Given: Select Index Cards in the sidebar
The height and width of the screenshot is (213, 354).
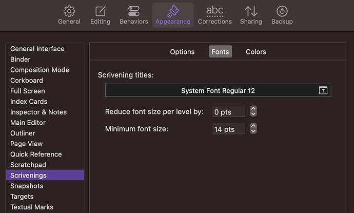Looking at the screenshot, I should point(45,102).
